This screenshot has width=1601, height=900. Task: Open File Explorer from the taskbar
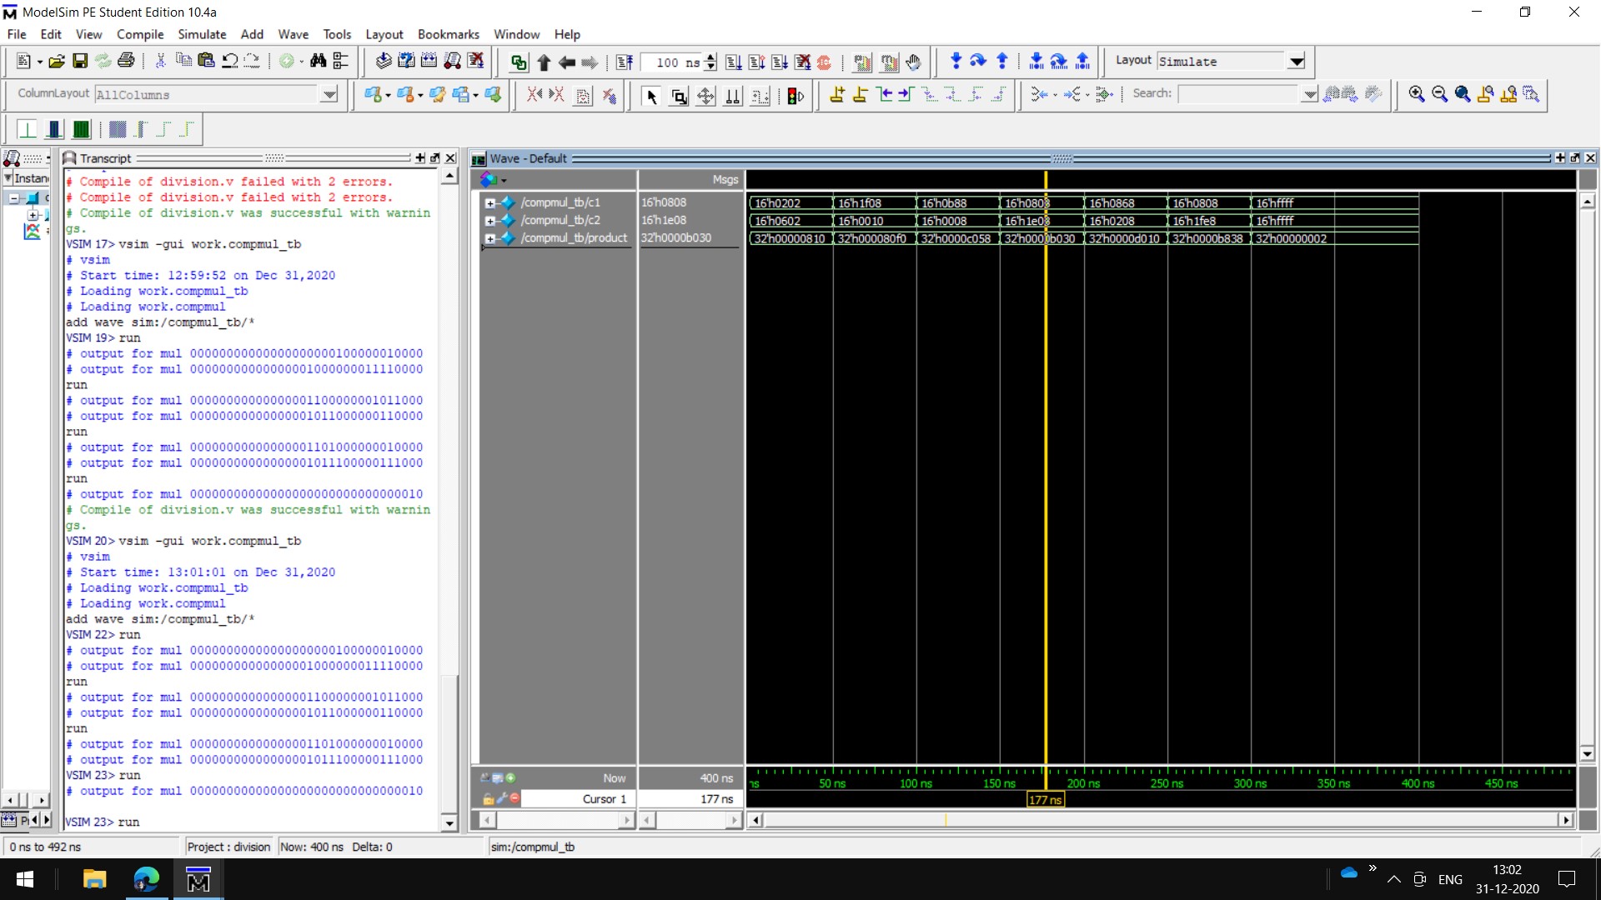pyautogui.click(x=94, y=879)
